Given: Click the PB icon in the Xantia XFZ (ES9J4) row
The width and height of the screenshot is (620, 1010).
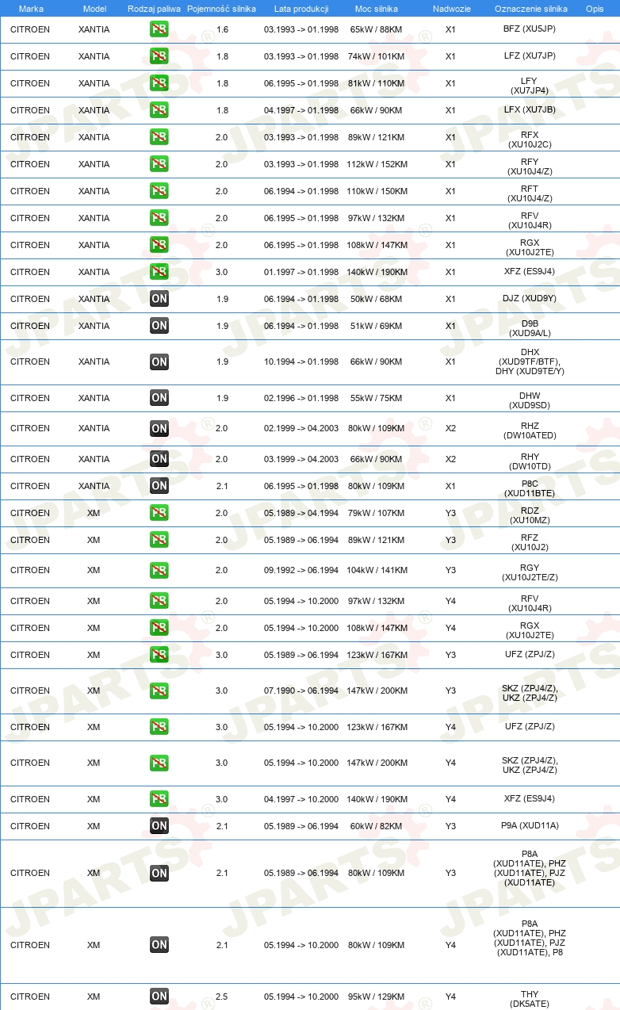Looking at the screenshot, I should pos(159,272).
